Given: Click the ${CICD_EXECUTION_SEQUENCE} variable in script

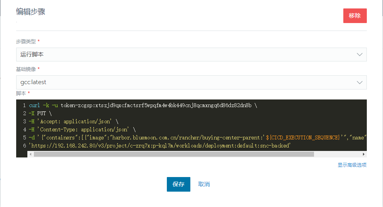Looking at the screenshot, I should 303,137.
